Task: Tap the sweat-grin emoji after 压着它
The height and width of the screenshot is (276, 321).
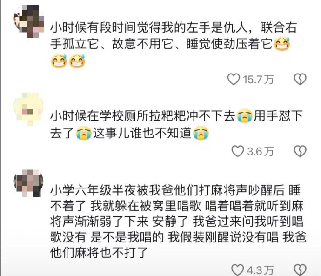Action: 282,44
